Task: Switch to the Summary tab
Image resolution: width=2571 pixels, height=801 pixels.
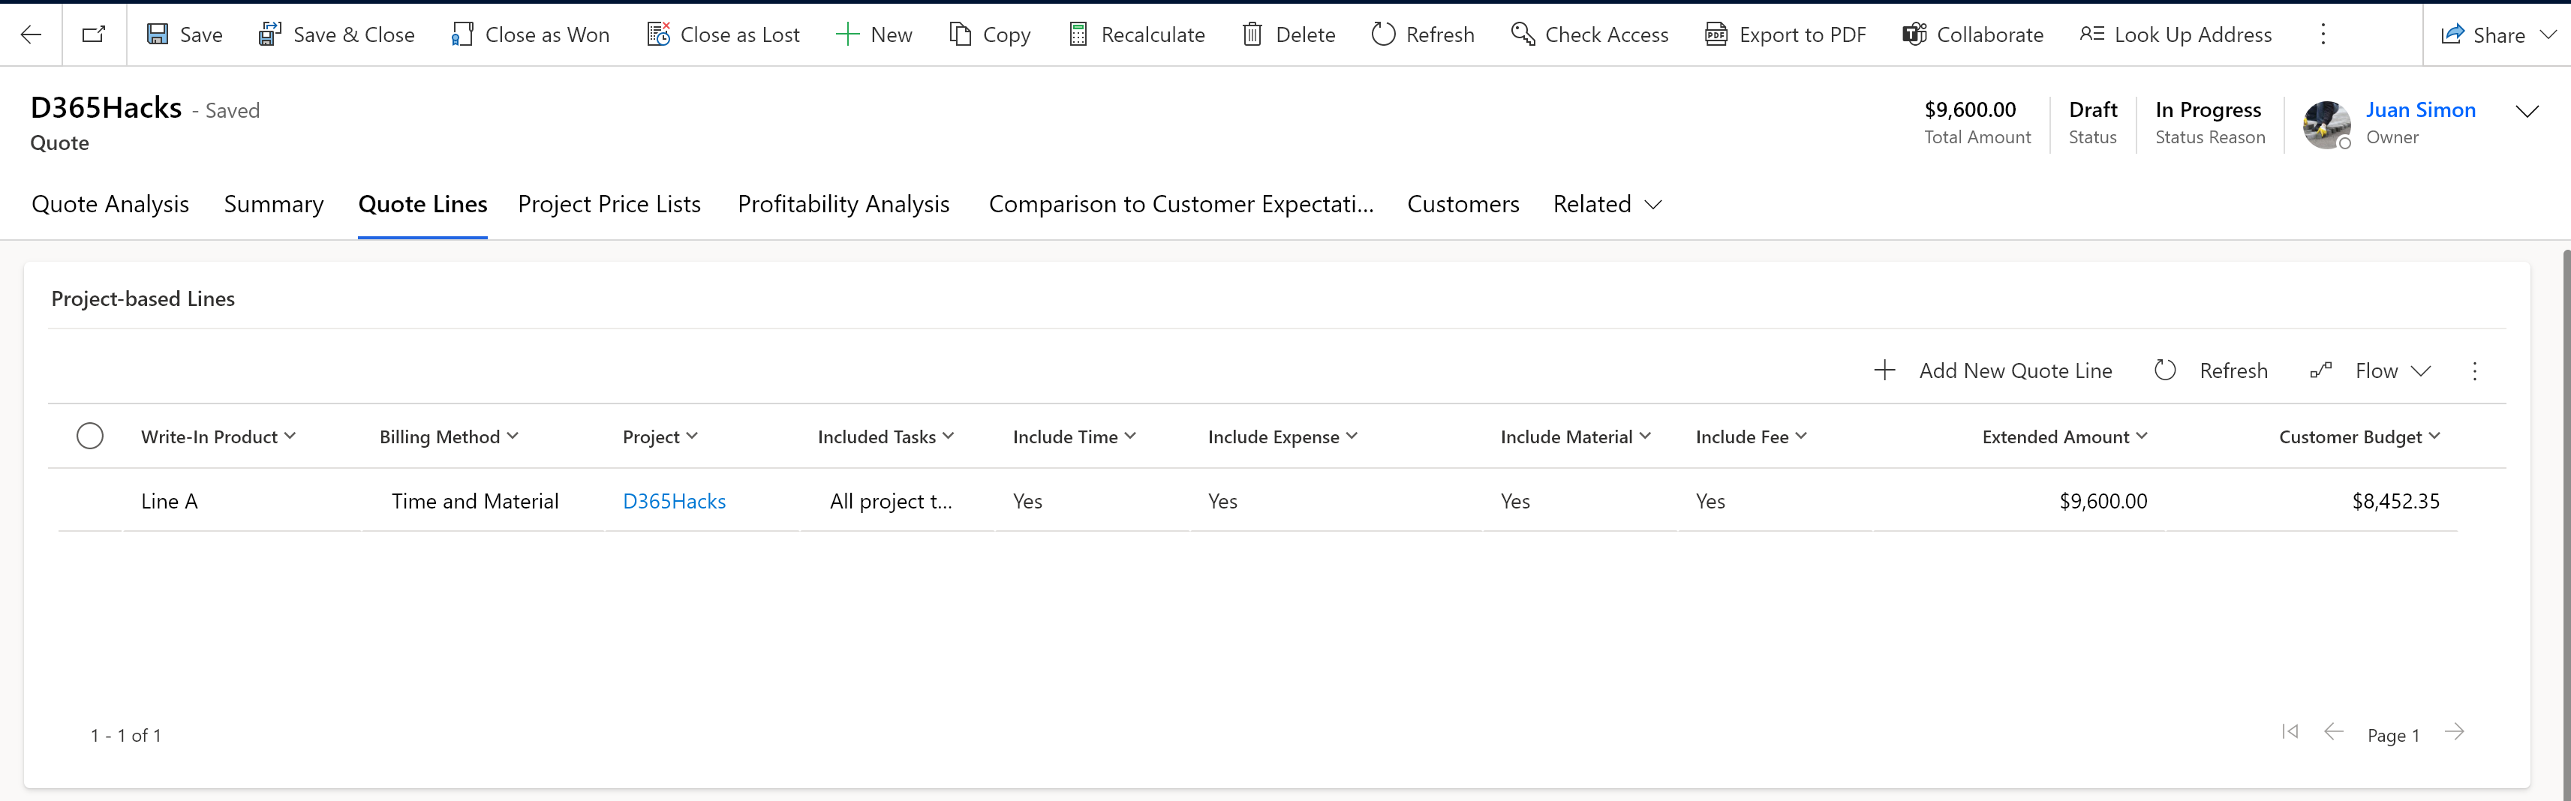Action: (273, 205)
